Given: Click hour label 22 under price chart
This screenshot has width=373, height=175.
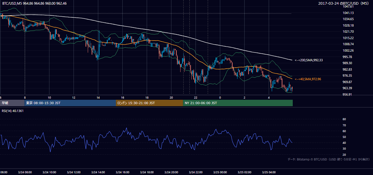Looking at the screenshot, I should pos(196,97).
